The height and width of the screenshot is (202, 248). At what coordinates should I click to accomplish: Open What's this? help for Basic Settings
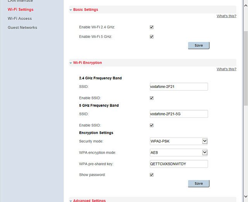pos(226,16)
